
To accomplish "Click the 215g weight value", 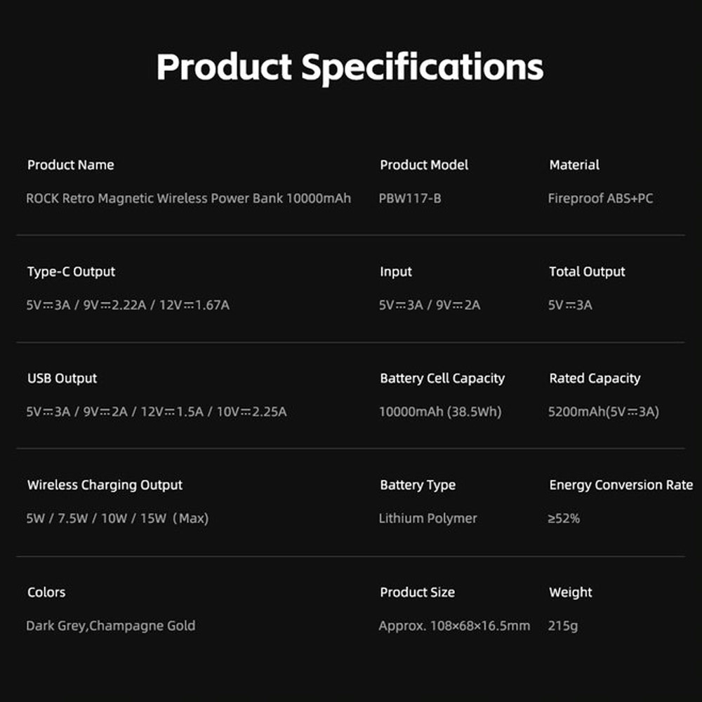I will (563, 625).
